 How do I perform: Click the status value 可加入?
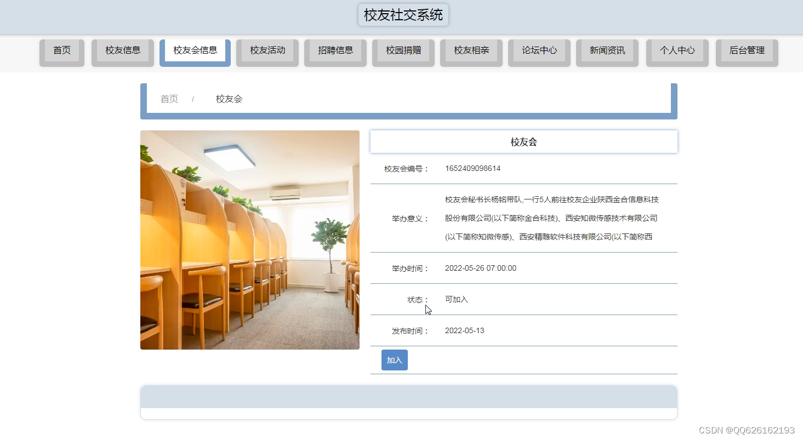coord(457,299)
